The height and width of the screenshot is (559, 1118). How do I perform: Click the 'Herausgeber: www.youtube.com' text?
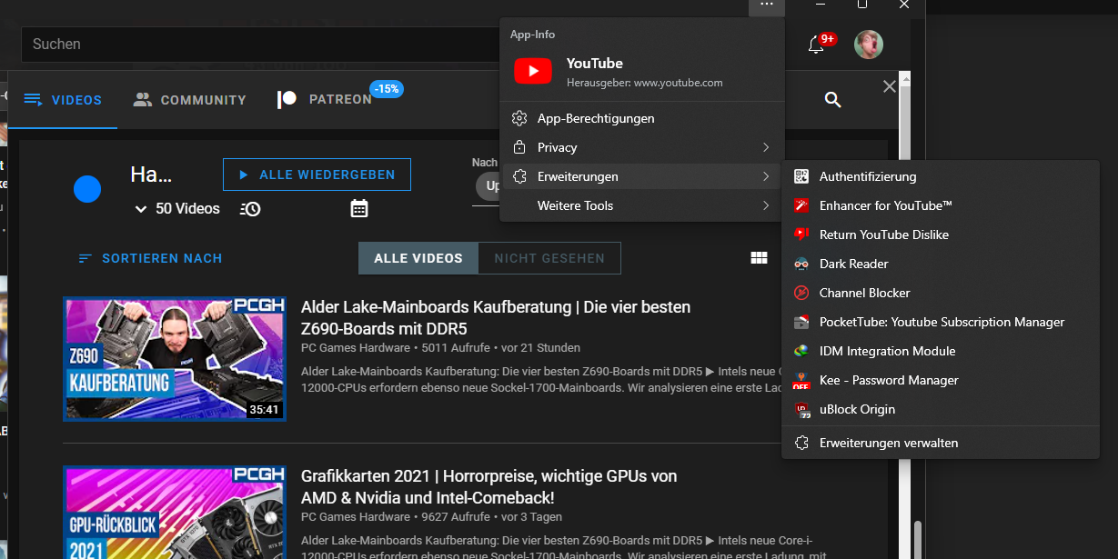coord(644,82)
